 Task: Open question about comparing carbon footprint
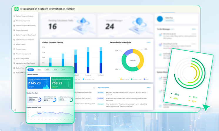[x=126, y=93]
